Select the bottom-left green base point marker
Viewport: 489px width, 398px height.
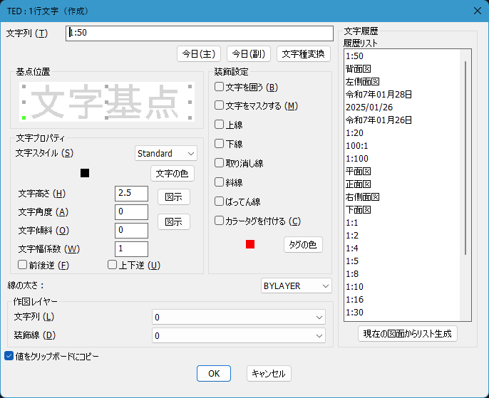pyautogui.click(x=24, y=117)
